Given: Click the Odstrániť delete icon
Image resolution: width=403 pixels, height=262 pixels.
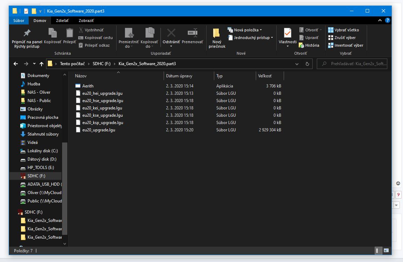Looking at the screenshot, I should pos(171,33).
